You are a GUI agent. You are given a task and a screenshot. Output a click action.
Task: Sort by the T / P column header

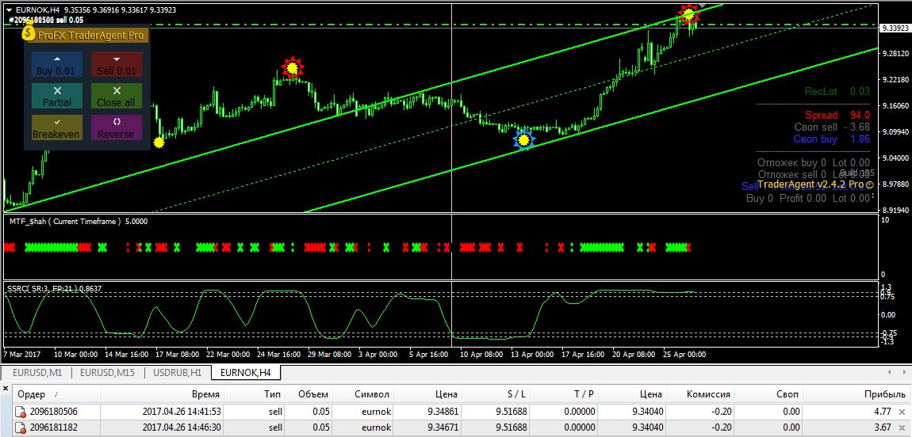pos(565,394)
